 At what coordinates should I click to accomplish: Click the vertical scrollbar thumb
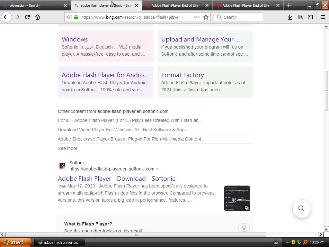(x=326, y=91)
